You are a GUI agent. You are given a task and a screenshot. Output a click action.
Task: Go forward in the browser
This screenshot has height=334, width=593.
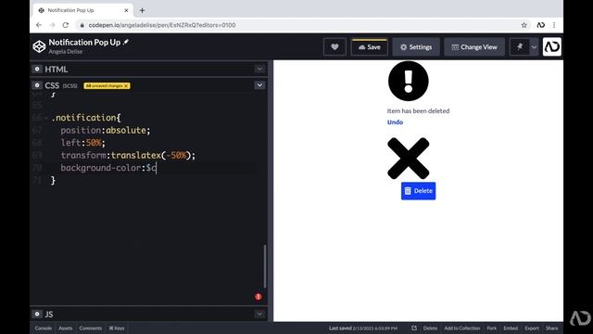coord(52,25)
